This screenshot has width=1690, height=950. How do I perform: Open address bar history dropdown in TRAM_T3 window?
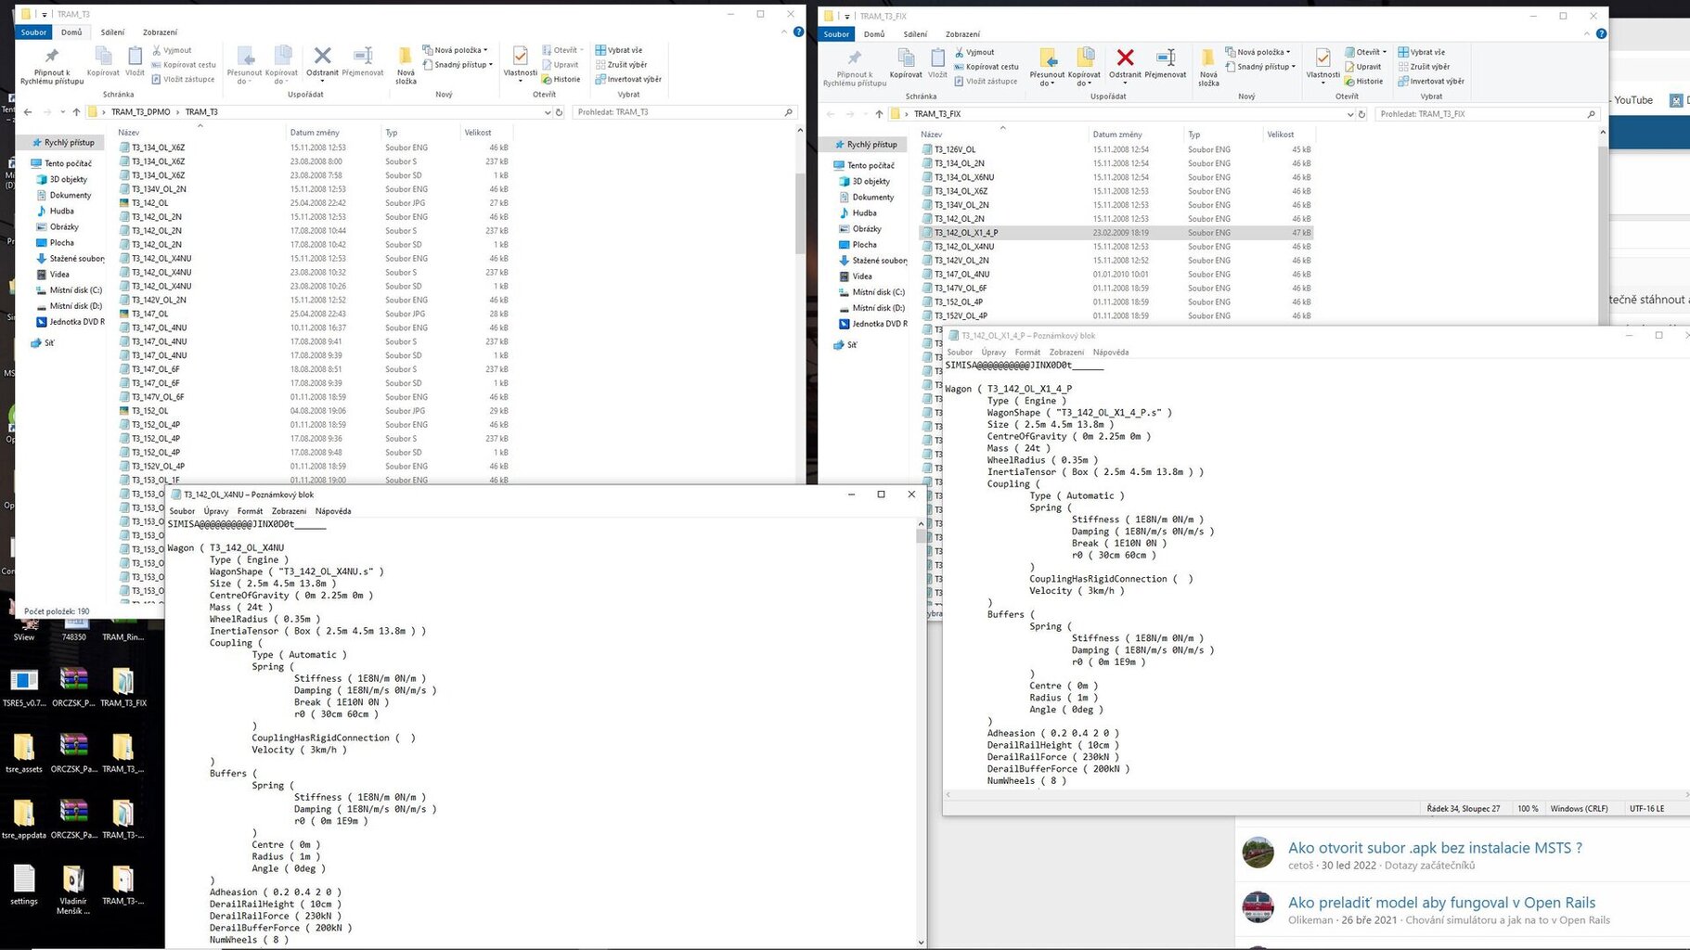click(x=547, y=112)
